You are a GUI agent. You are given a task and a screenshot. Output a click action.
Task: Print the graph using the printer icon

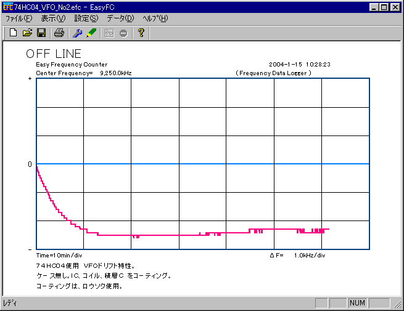tap(59, 33)
